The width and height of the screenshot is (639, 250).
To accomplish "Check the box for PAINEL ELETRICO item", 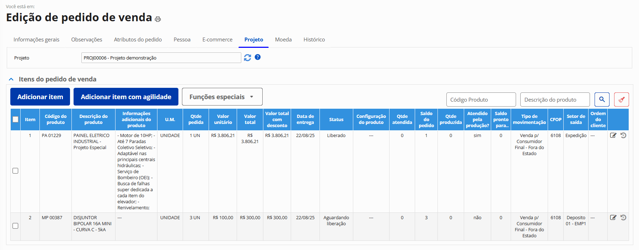I will coord(15,171).
